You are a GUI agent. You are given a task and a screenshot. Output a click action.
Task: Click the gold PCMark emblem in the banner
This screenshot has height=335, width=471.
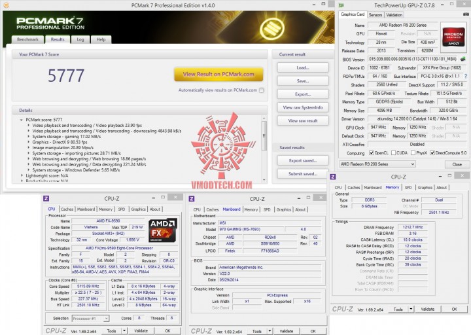(271, 29)
